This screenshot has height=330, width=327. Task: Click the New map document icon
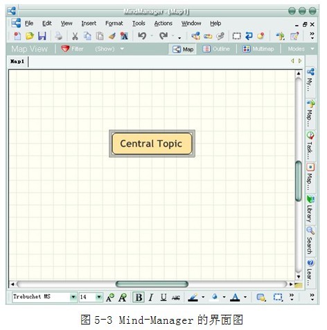coord(17,36)
